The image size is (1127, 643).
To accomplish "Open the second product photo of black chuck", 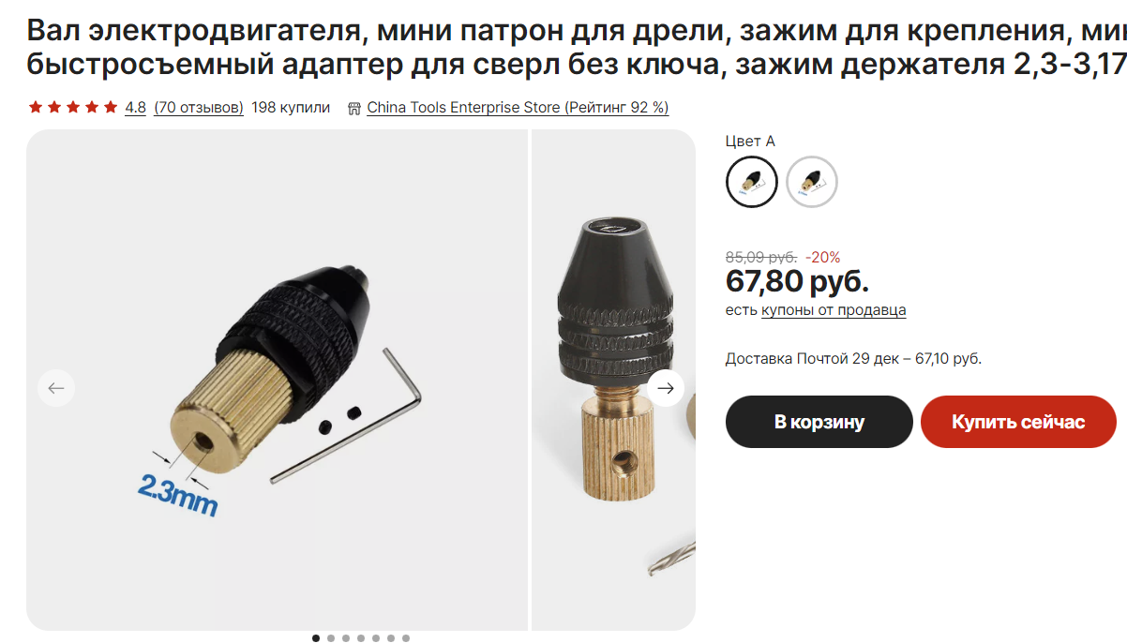I will (x=614, y=380).
